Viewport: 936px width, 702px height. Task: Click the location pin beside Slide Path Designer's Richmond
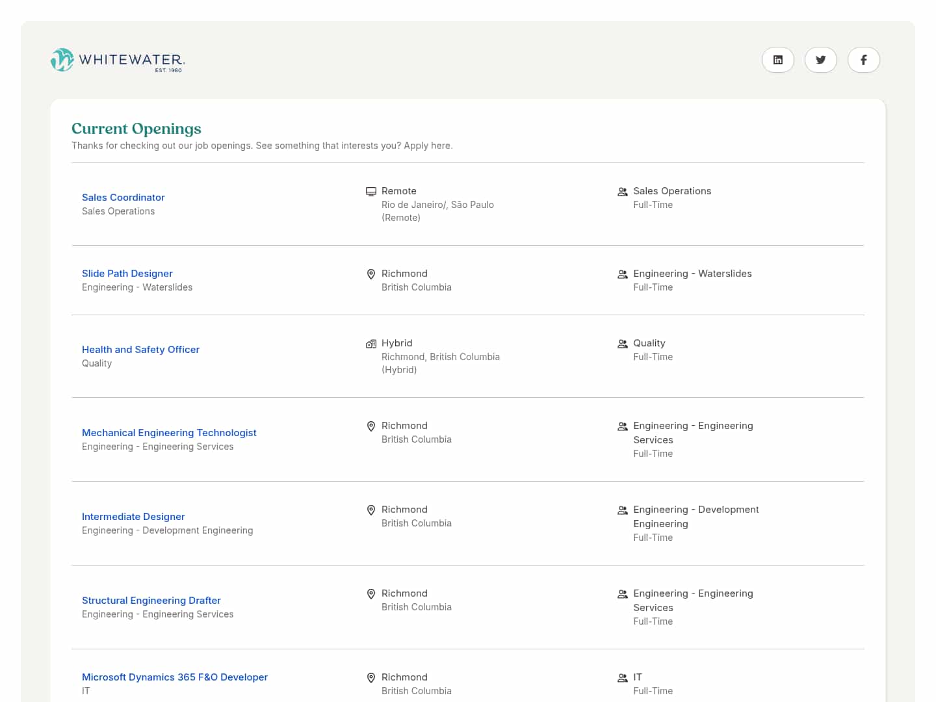[371, 274]
